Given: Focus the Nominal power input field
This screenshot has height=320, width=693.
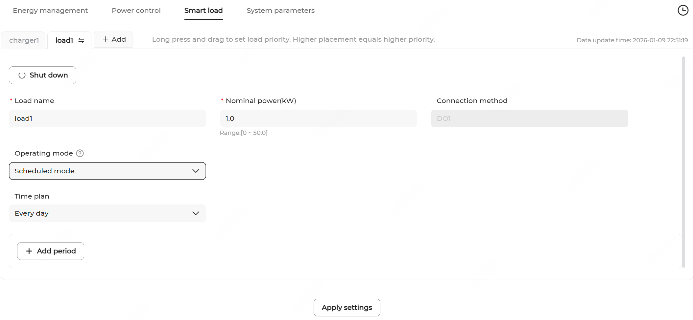Looking at the screenshot, I should tap(318, 118).
